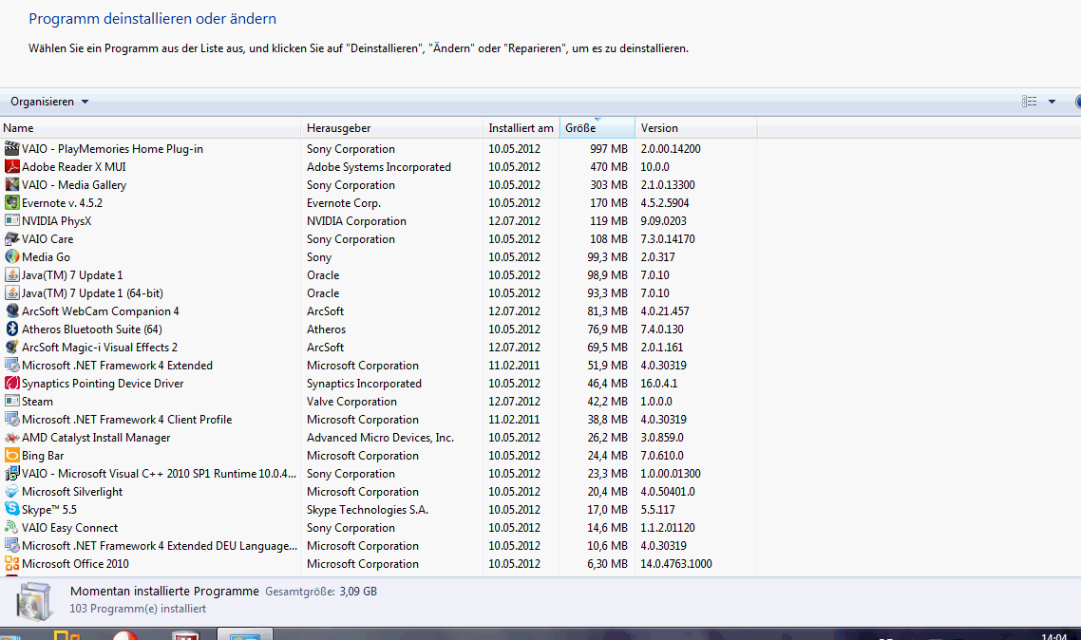
Task: Click the active taskbar window button
Action: pyautogui.click(x=245, y=633)
